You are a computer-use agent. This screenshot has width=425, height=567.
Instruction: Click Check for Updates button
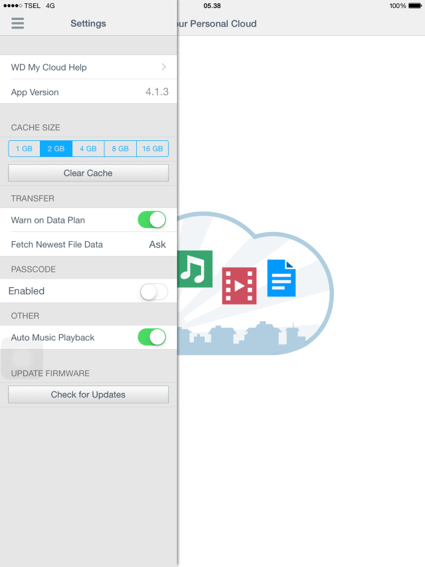88,395
